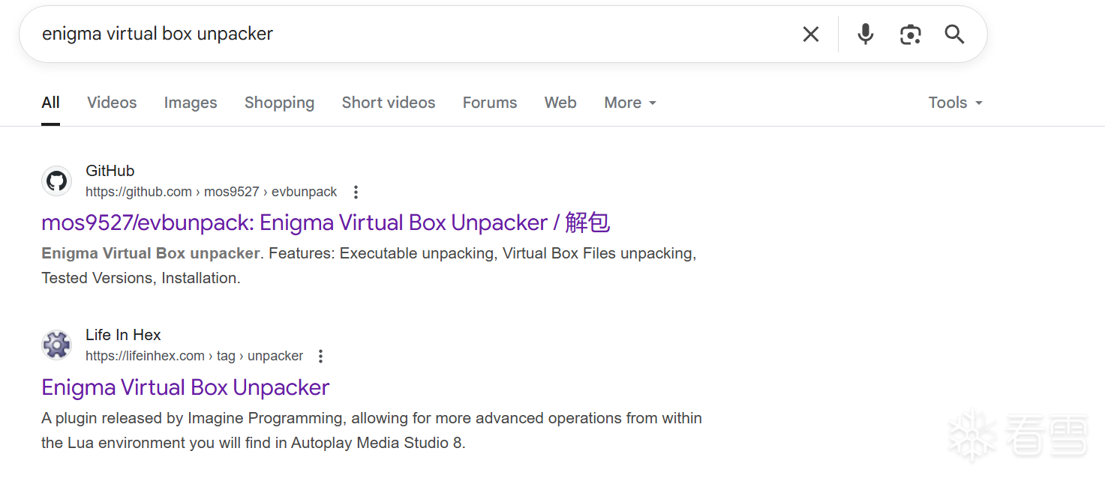Click the github.com breadcrumb URL
Image resolution: width=1105 pixels, height=481 pixels.
[x=211, y=192]
